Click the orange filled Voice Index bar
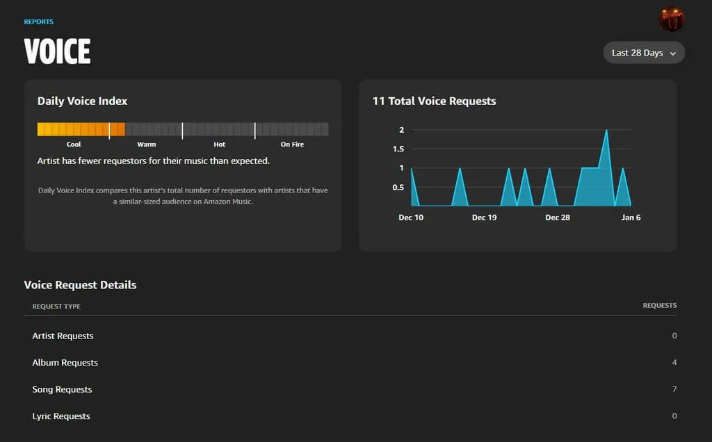 pos(81,129)
